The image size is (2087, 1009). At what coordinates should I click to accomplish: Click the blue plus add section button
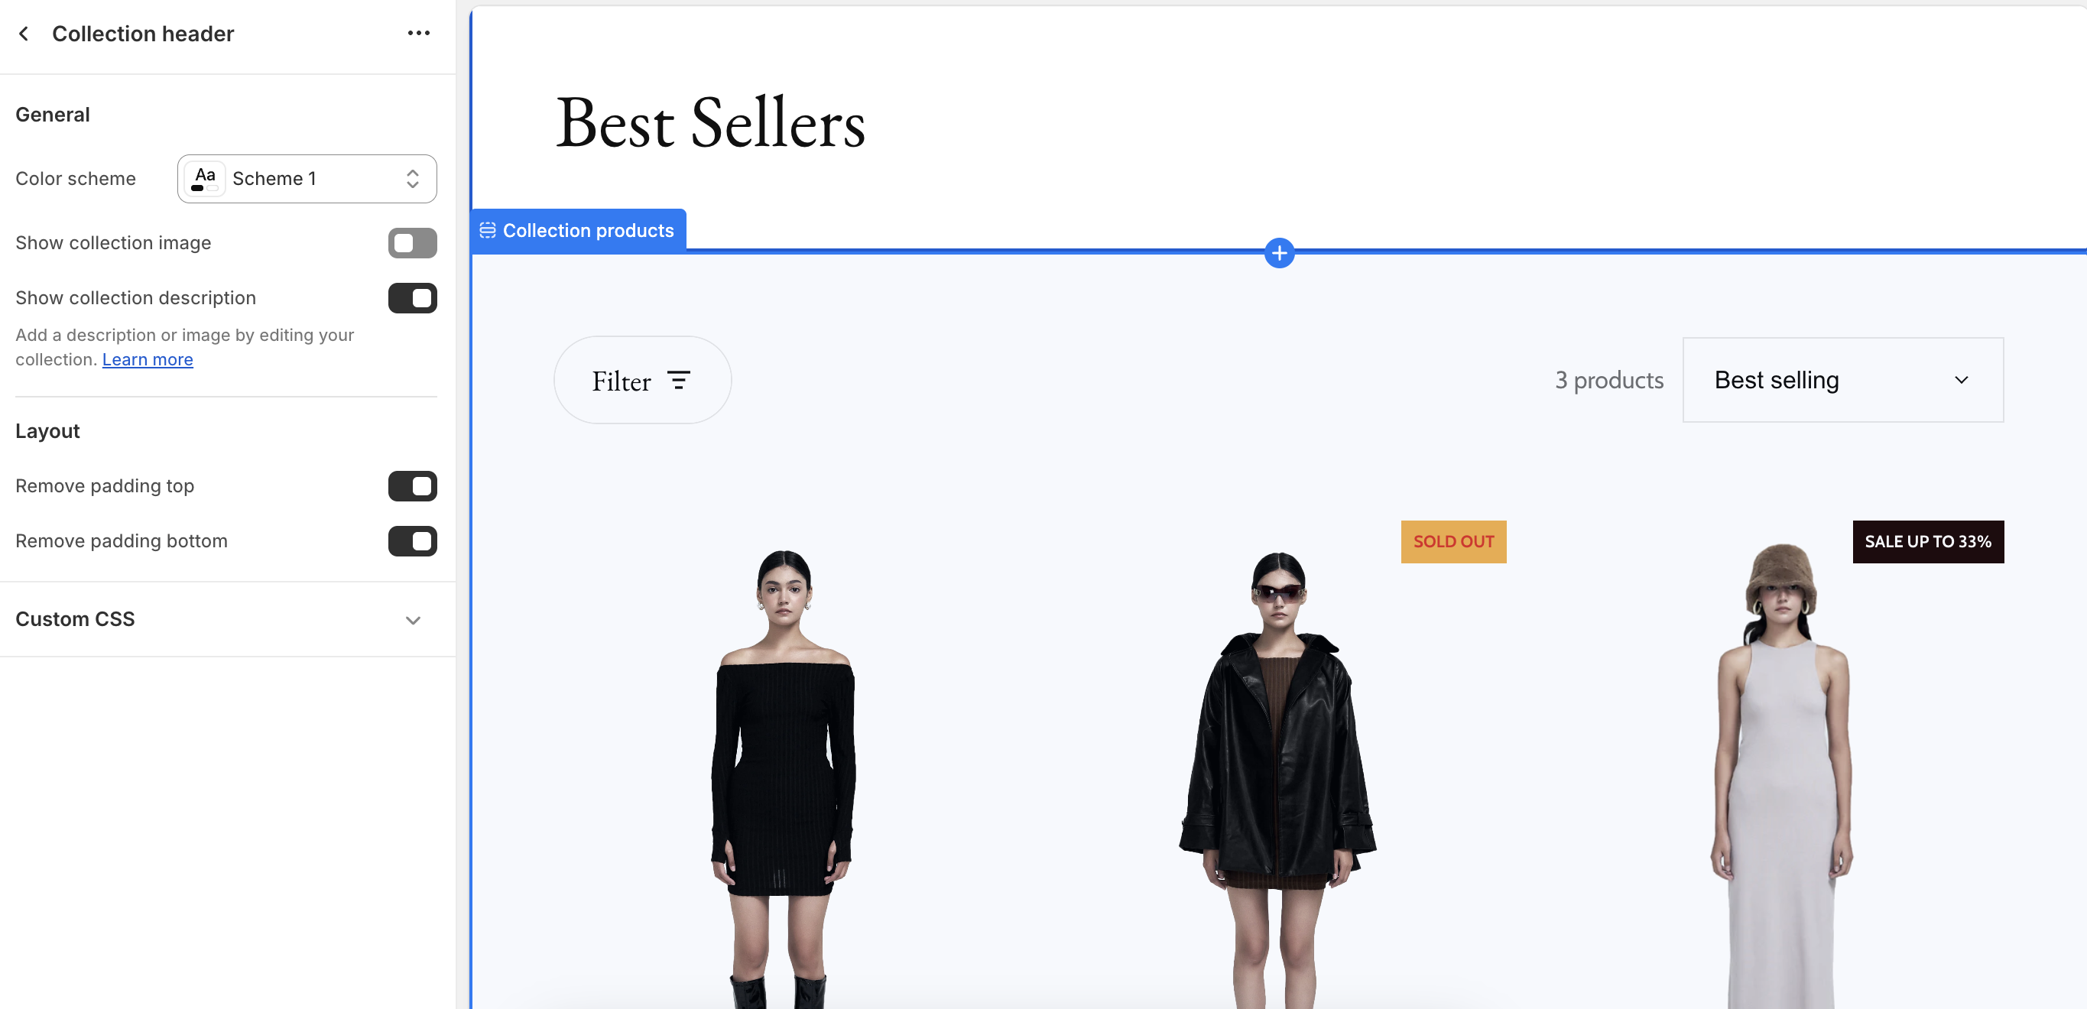1278,254
